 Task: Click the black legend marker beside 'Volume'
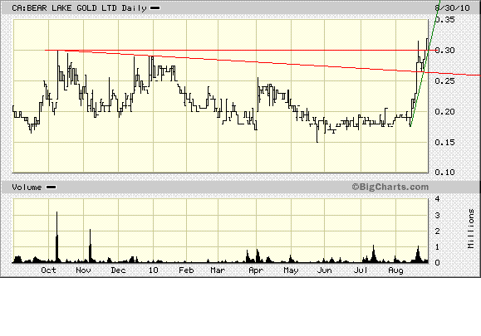(x=51, y=187)
